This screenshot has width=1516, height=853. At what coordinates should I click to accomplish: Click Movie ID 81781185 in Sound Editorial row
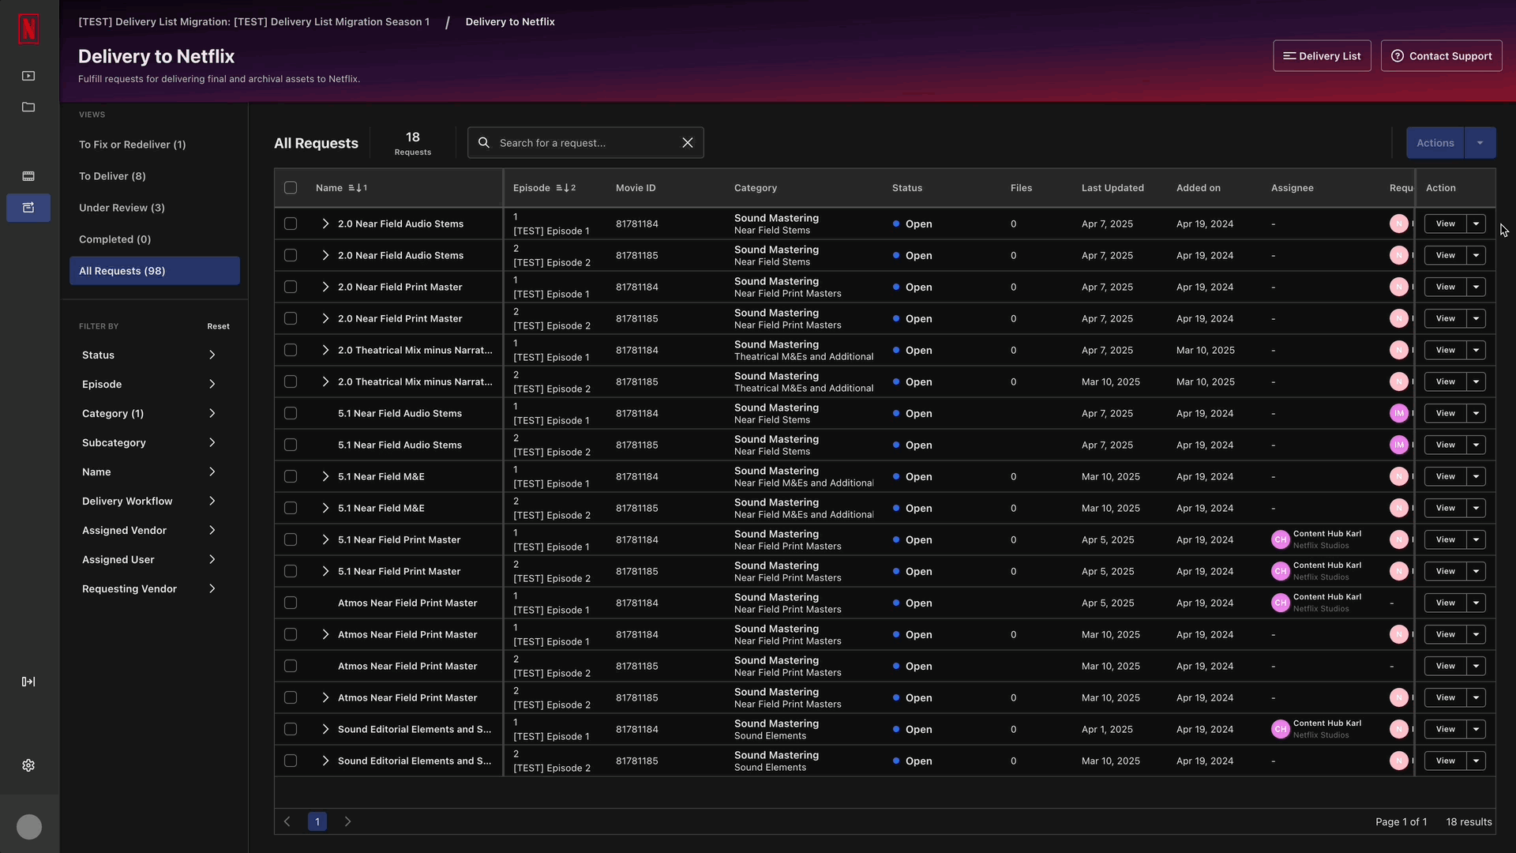tap(636, 761)
